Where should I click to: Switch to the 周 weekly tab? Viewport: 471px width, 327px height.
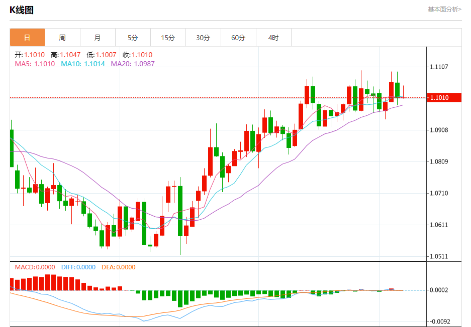(x=62, y=38)
